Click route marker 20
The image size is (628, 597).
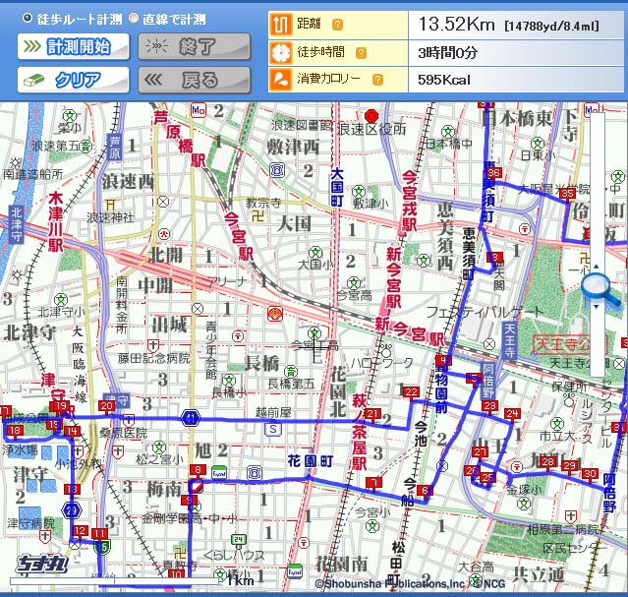[106, 406]
